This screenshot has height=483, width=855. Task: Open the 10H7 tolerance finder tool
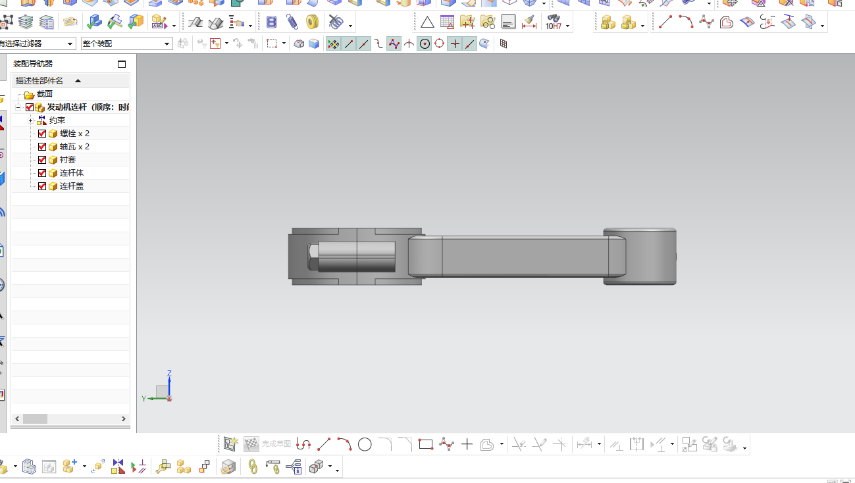click(x=553, y=23)
